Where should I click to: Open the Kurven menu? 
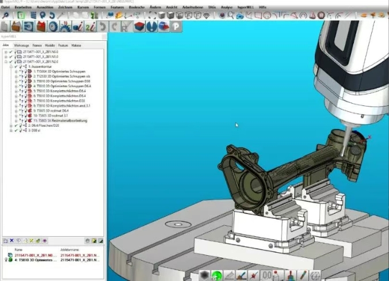click(83, 7)
